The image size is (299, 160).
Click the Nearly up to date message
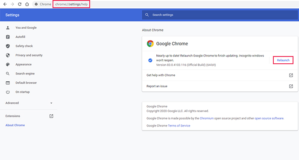tap(210, 58)
